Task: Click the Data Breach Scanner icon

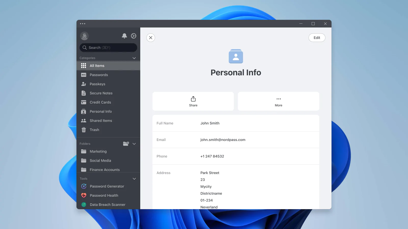Action: 84,205
